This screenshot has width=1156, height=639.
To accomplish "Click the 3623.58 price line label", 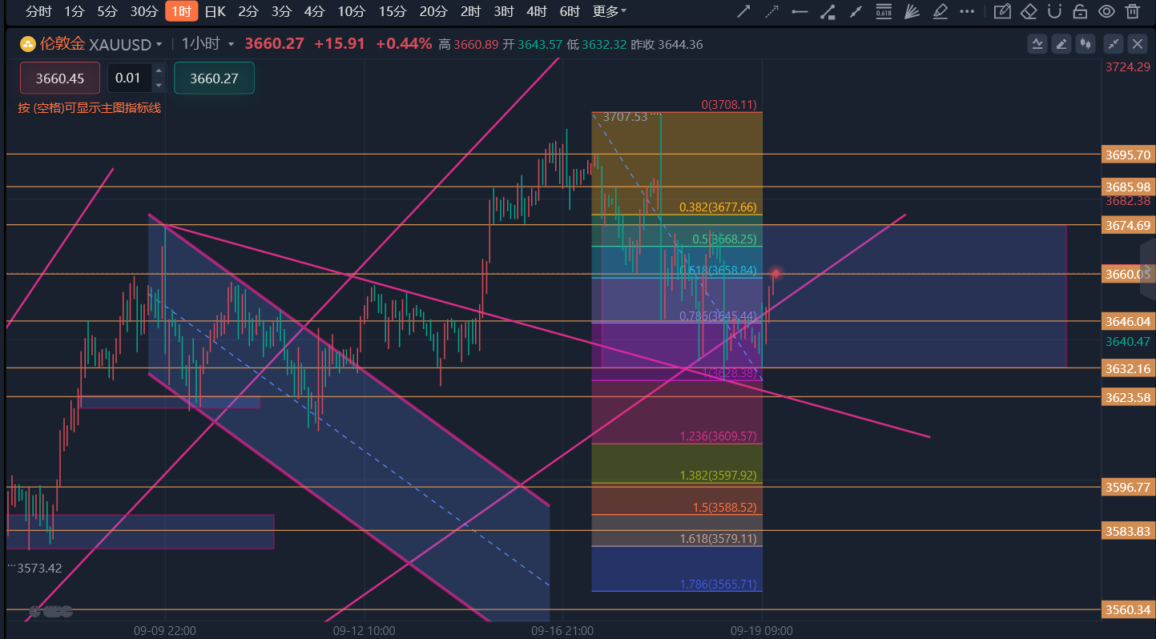I will 1127,397.
